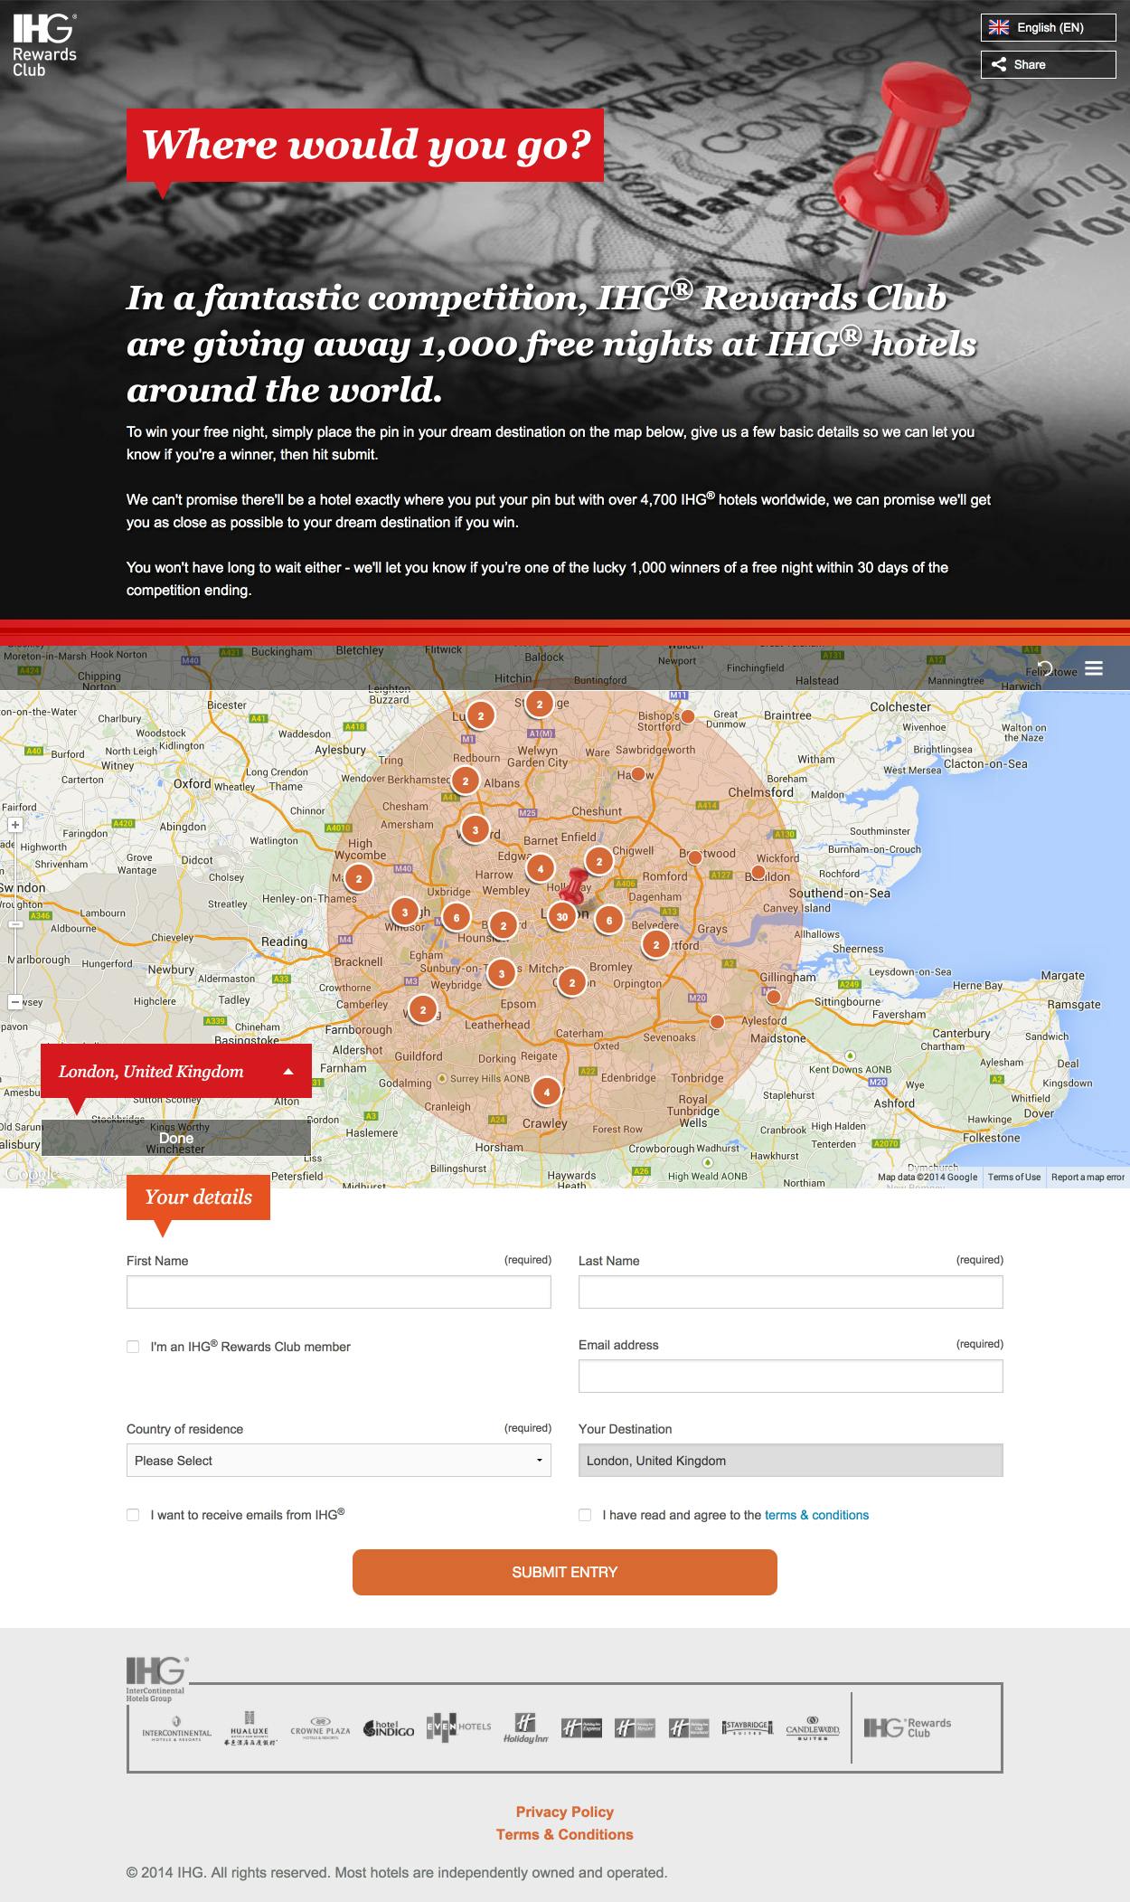Click the Staybridge Suites brand logo in footer
The width and height of the screenshot is (1130, 1902).
pyautogui.click(x=749, y=1728)
